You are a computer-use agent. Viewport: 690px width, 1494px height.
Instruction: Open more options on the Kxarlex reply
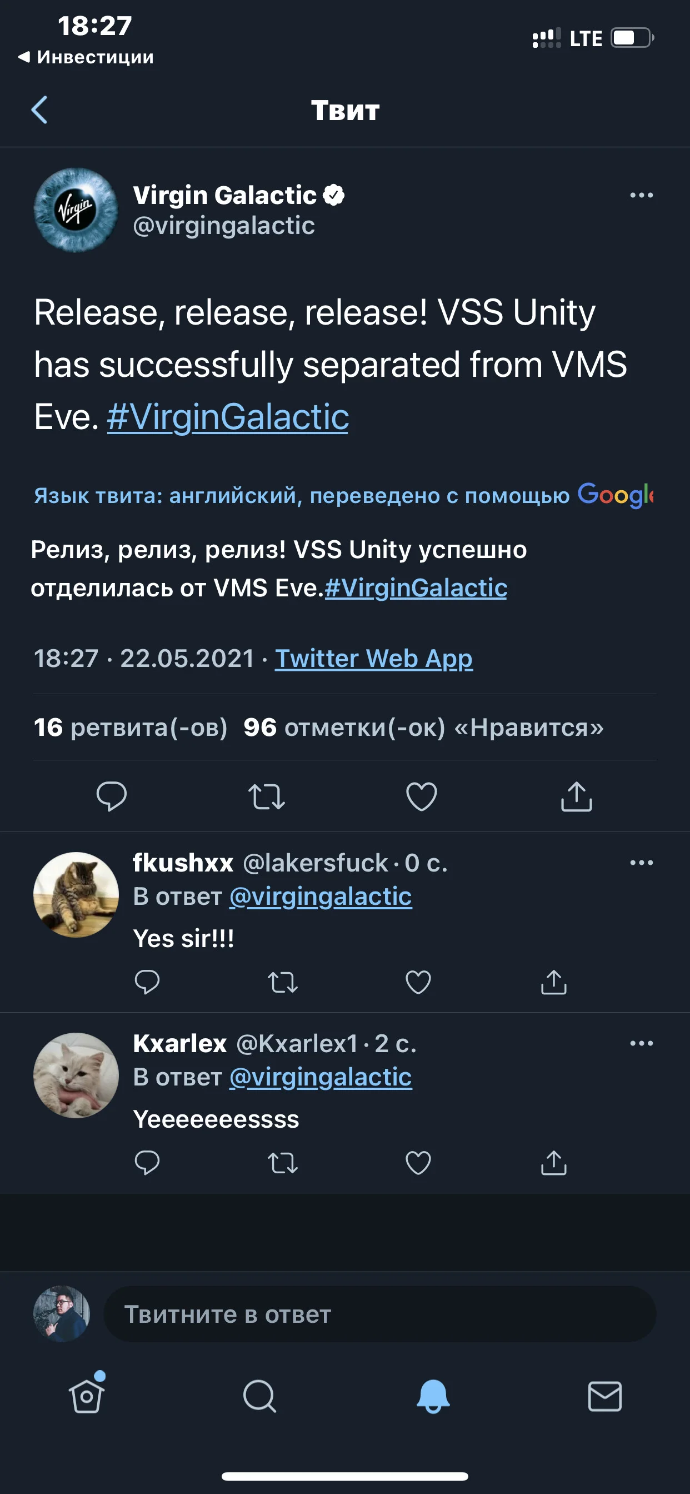[x=641, y=1043]
